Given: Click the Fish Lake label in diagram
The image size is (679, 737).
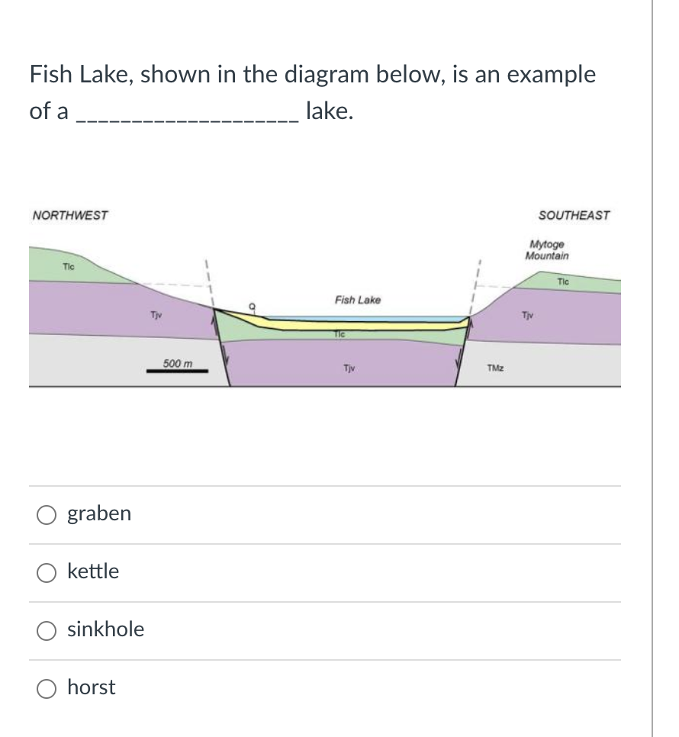Looking at the screenshot, I should click(x=356, y=300).
